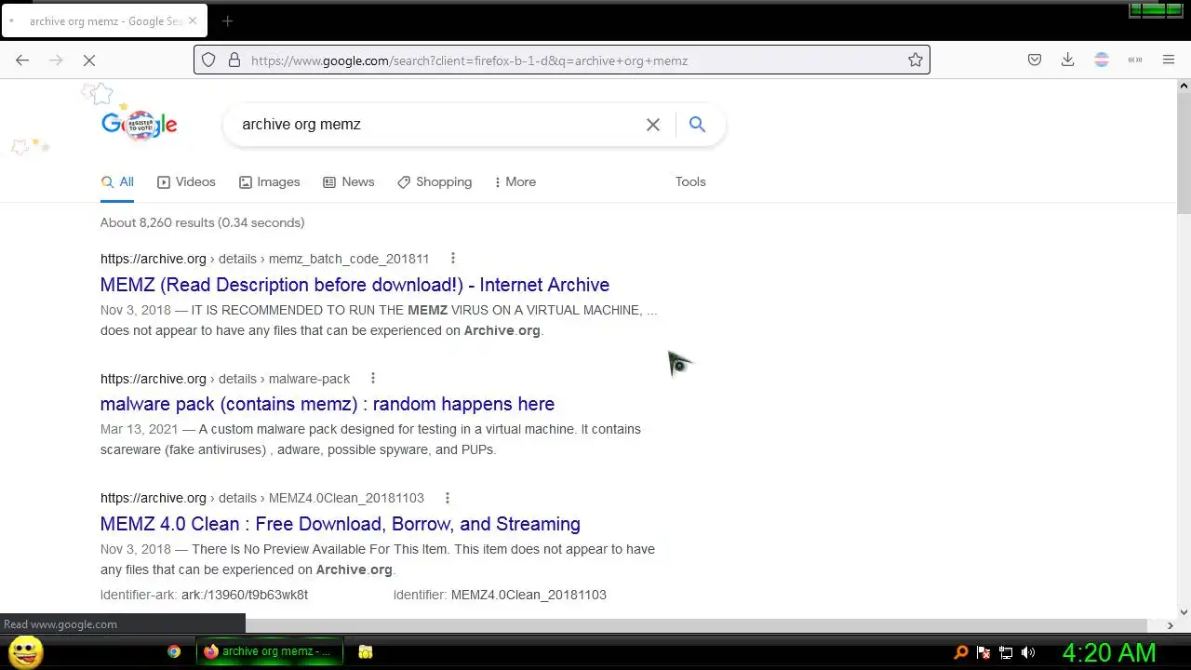The image size is (1191, 670).
Task: Open the Firefox hamburger menu
Action: (x=1169, y=60)
